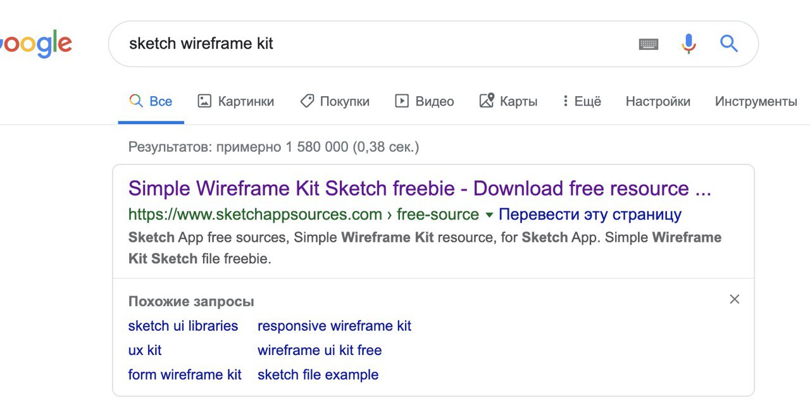Screen dimensions: 810x410
Task: Switch to the Видео tab
Action: [425, 101]
